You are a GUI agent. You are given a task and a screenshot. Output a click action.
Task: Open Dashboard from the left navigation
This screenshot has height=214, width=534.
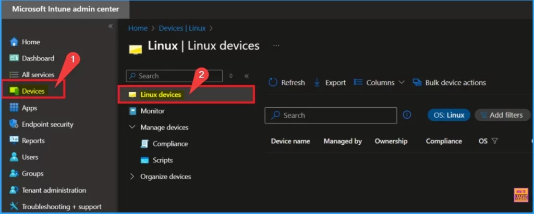(x=38, y=58)
